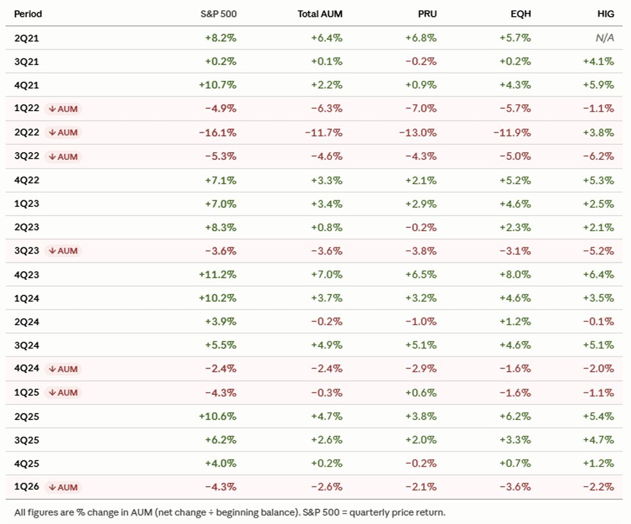Select the S&P 500 column header
The height and width of the screenshot is (524, 631).
[x=218, y=14]
